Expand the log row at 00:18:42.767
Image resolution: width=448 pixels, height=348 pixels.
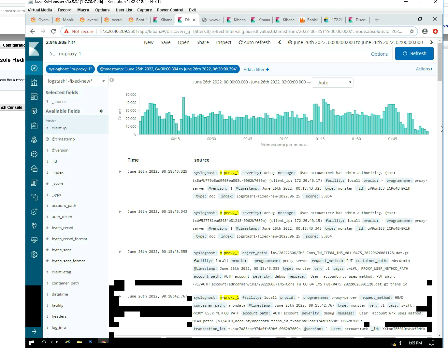click(120, 296)
